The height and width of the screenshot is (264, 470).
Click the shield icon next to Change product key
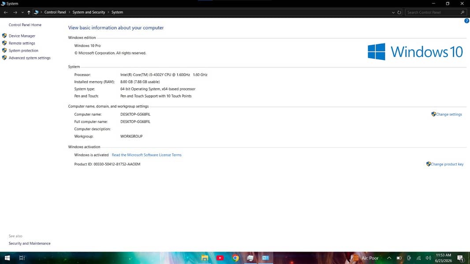point(429,164)
